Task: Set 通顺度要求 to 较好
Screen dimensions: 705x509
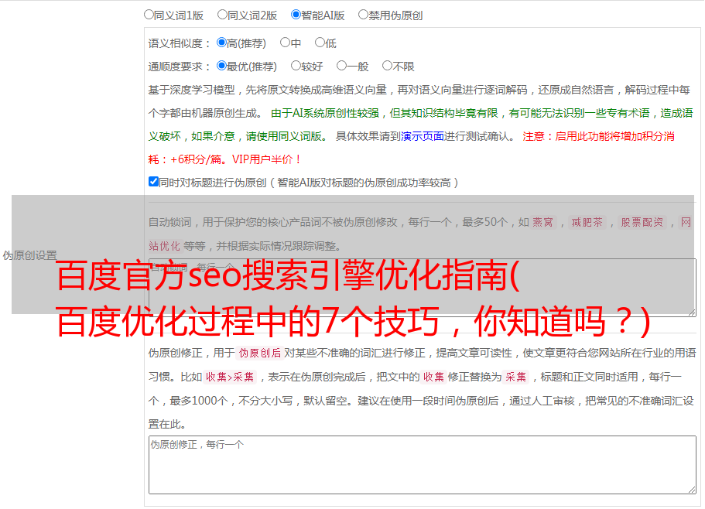Action: 296,66
